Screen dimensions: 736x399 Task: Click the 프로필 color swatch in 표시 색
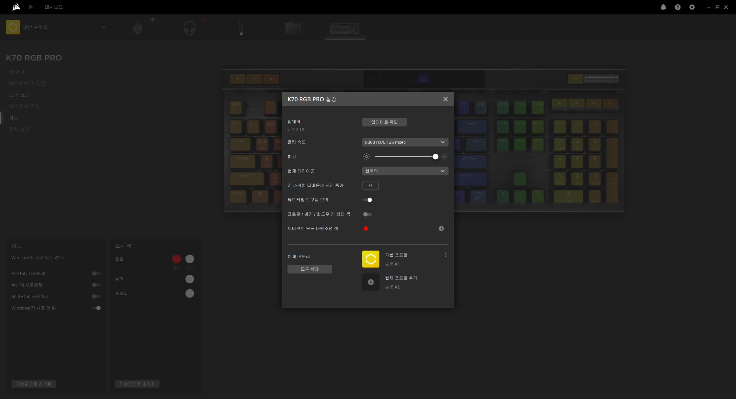point(189,293)
